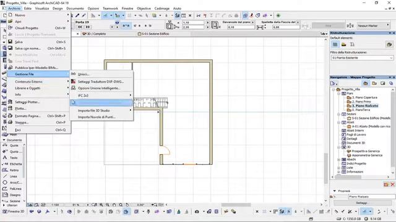Select Assonometria Generica in the tree
Image resolution: width=396 pixels, height=222 pixels.
[x=367, y=155]
